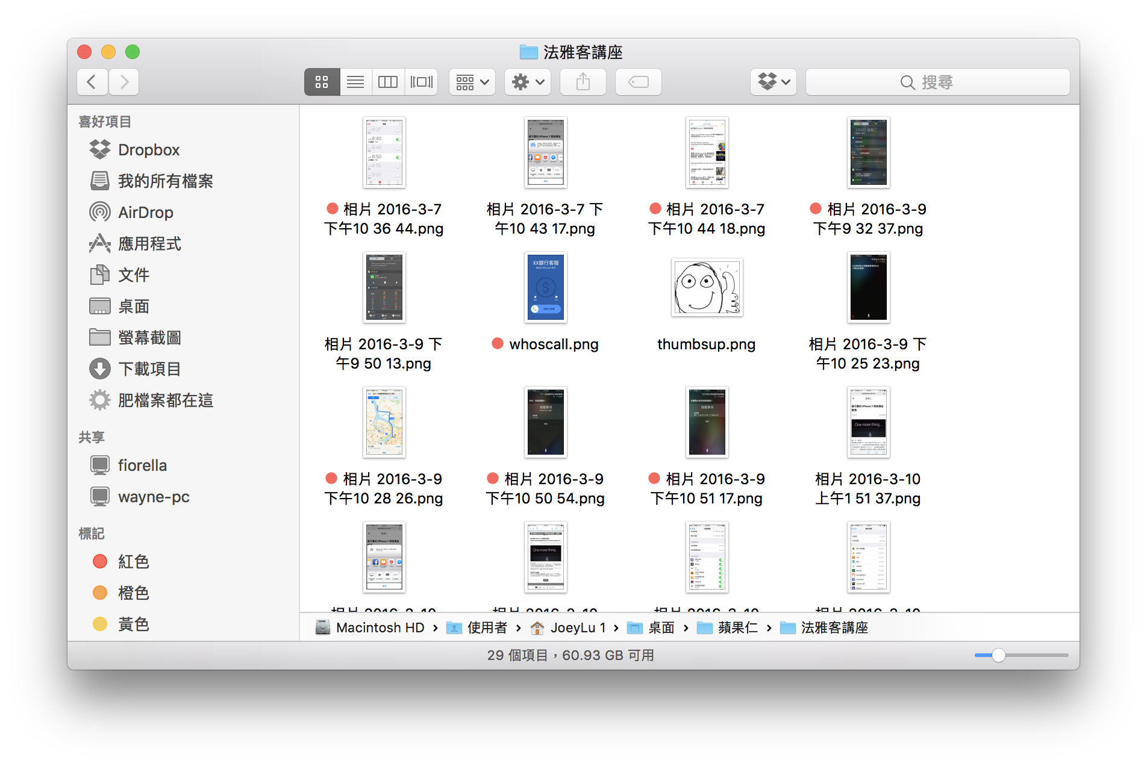
Task: Click the 共享 sidebar heading
Action: click(x=92, y=437)
